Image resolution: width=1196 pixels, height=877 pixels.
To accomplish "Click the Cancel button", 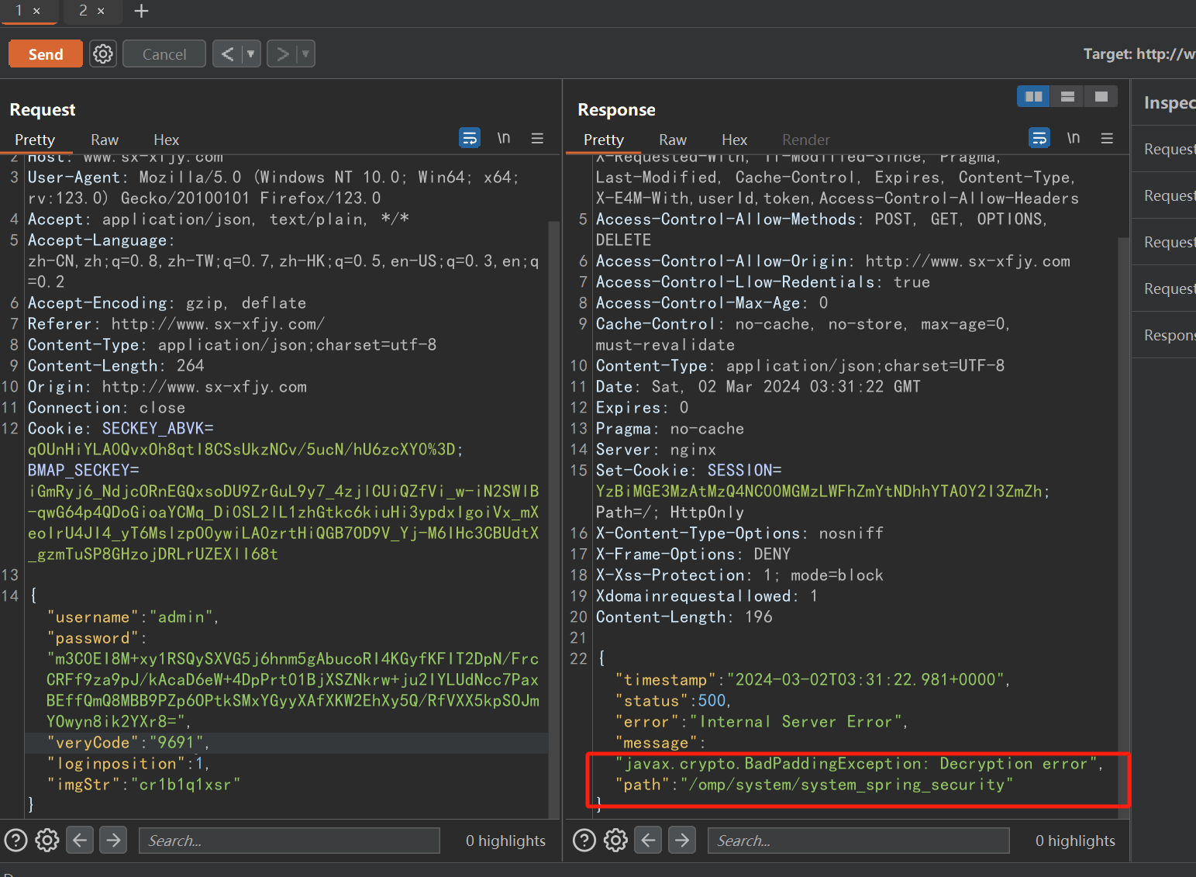I will pos(164,54).
